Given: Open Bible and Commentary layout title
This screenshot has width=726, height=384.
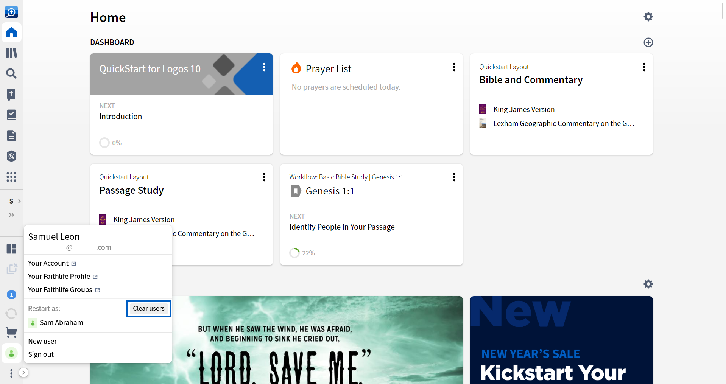Looking at the screenshot, I should pos(531,80).
